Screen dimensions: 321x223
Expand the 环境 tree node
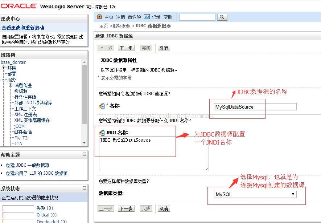(3, 68)
